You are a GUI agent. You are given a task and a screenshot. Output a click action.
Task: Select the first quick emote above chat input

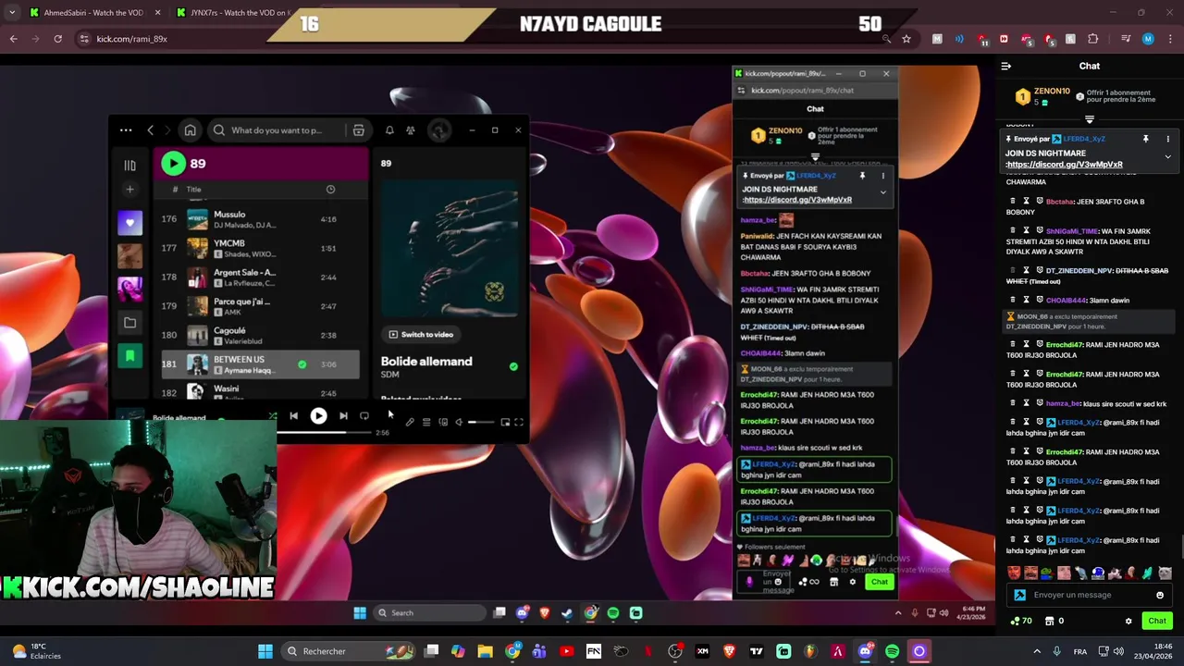point(1014,573)
